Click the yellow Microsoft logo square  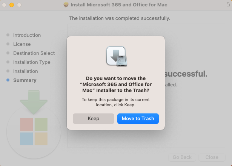point(41,139)
